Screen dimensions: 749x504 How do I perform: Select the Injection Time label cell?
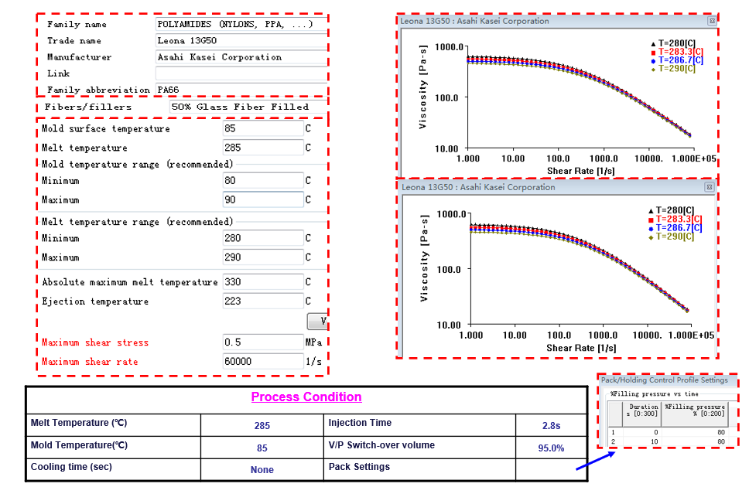(x=420, y=425)
